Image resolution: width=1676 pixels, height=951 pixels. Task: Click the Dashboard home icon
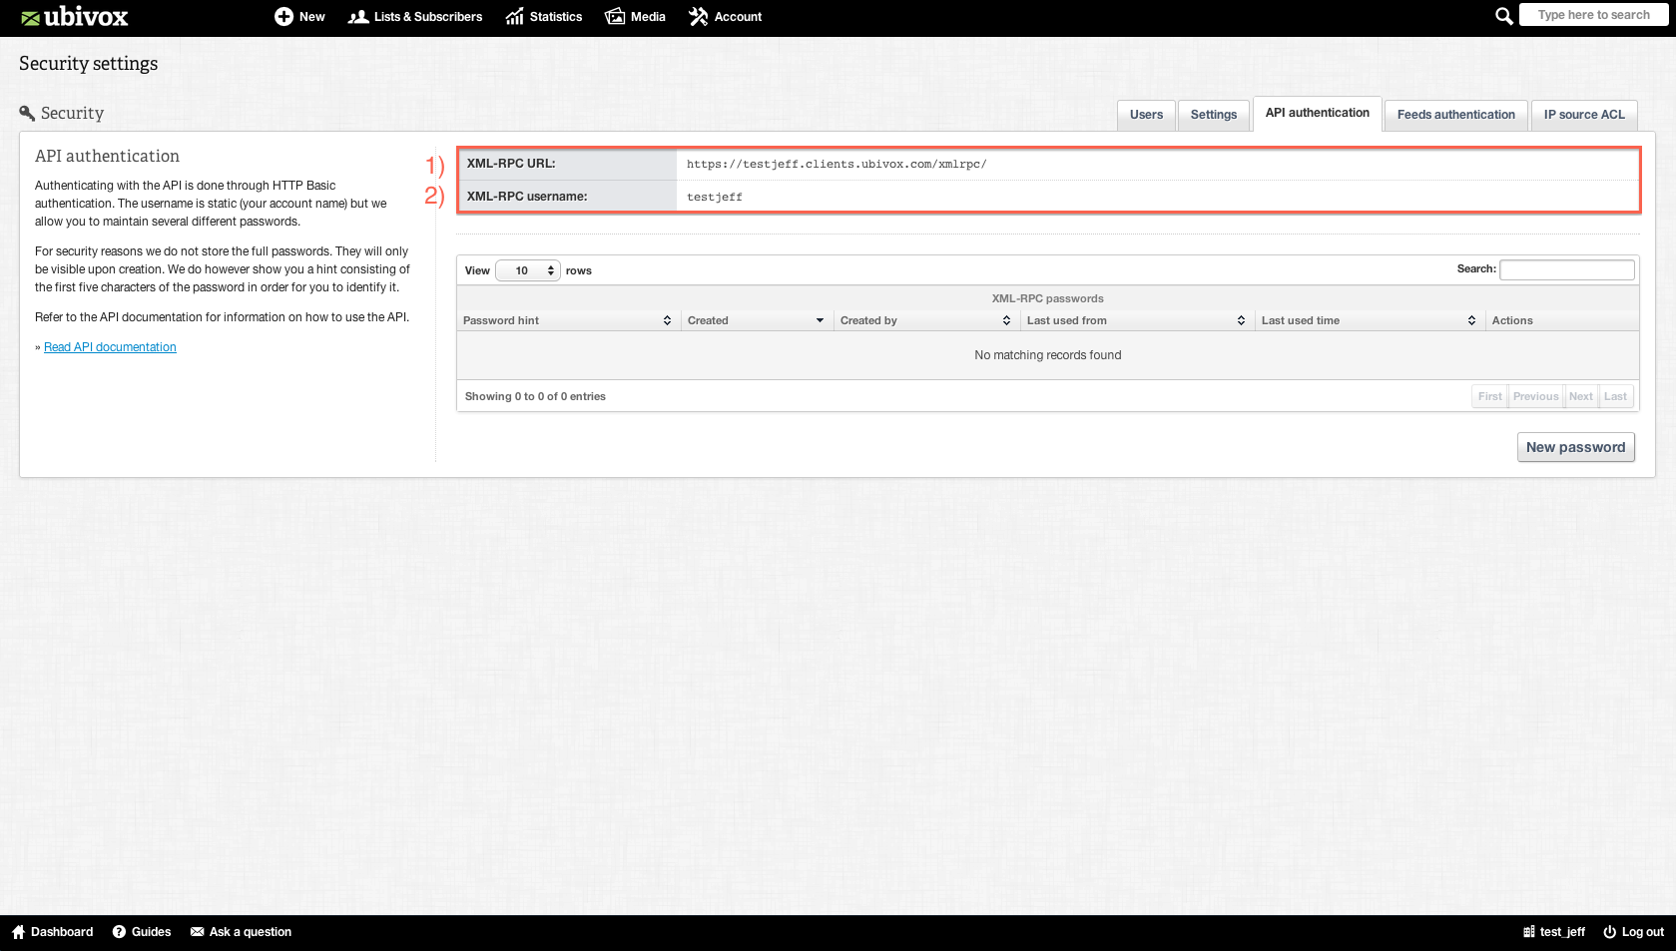click(x=18, y=932)
